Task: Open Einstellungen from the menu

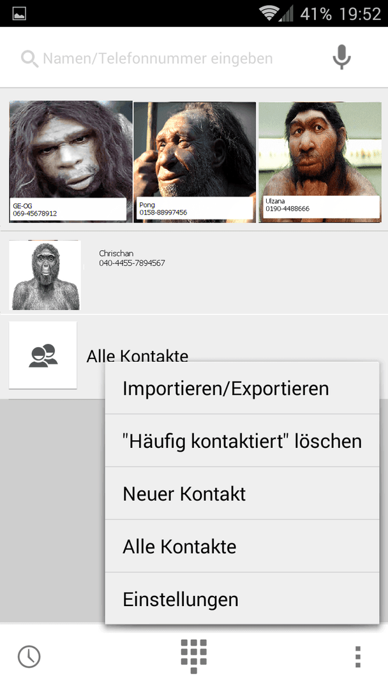Action: [x=242, y=598]
